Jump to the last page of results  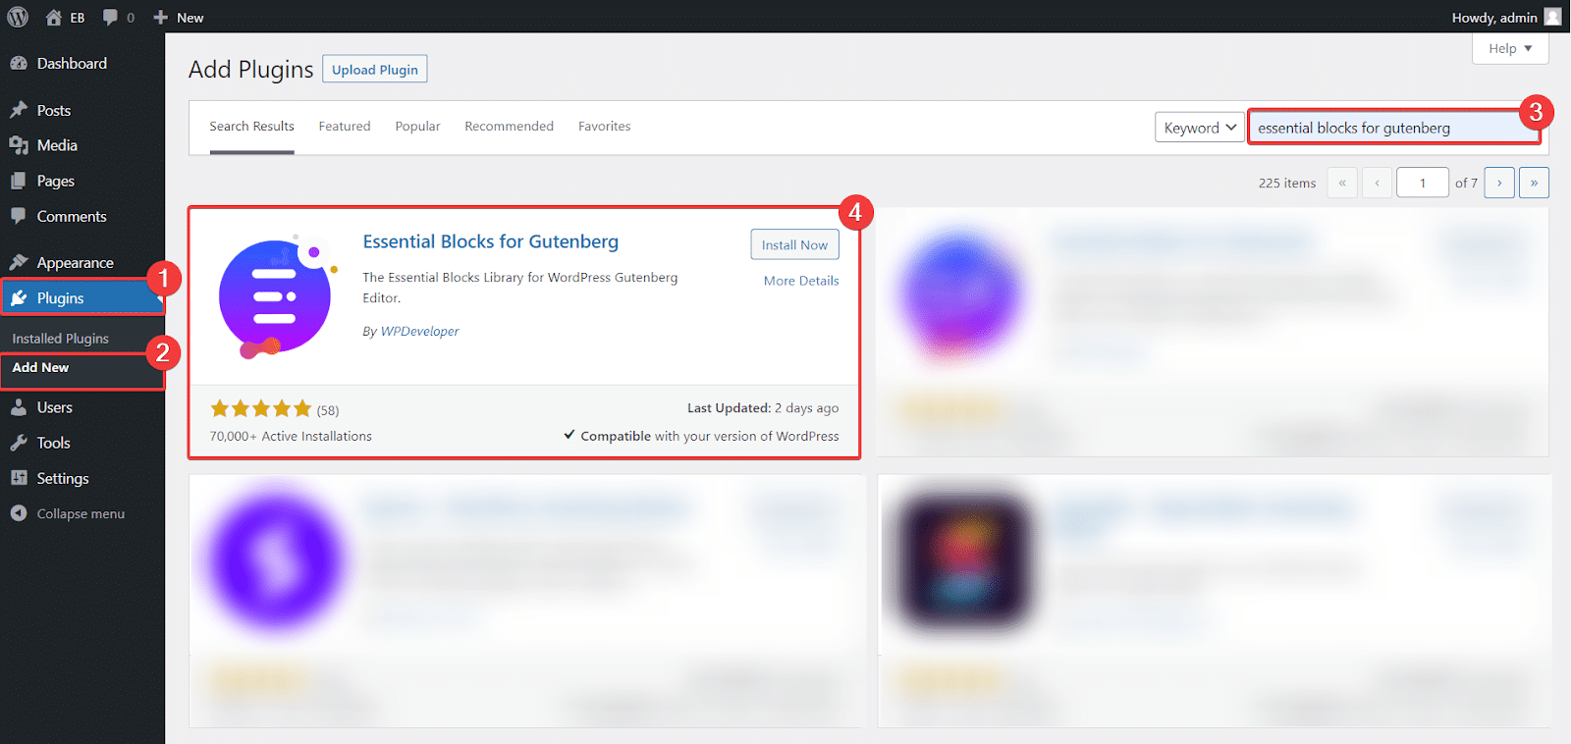point(1534,183)
